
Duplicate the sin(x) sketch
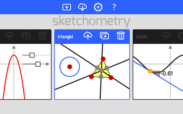pos(180,36)
